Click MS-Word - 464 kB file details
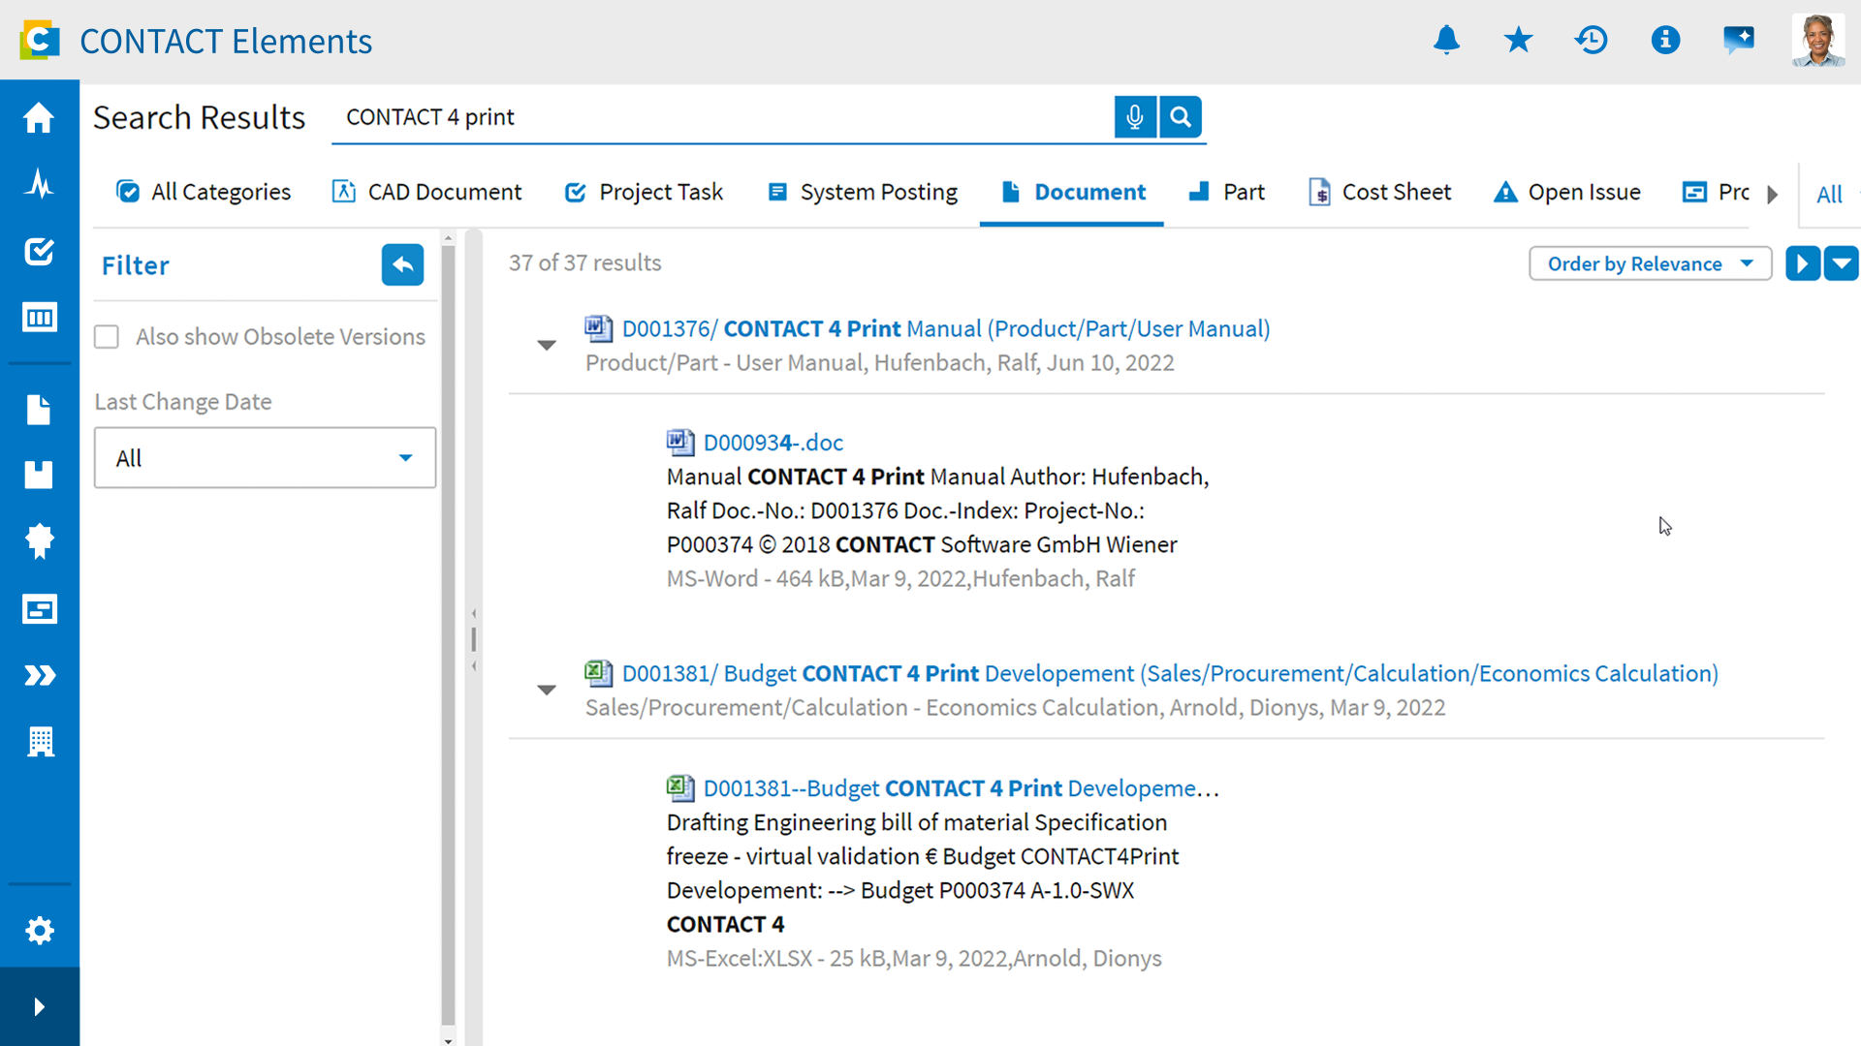1861x1046 pixels. point(900,579)
